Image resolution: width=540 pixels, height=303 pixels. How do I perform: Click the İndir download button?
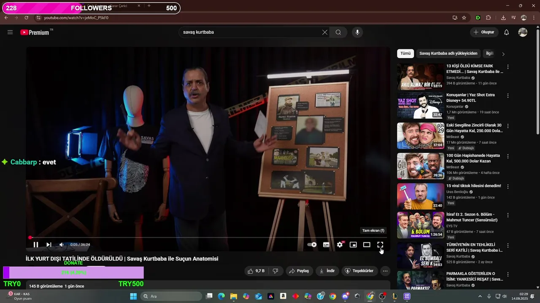[327, 271]
